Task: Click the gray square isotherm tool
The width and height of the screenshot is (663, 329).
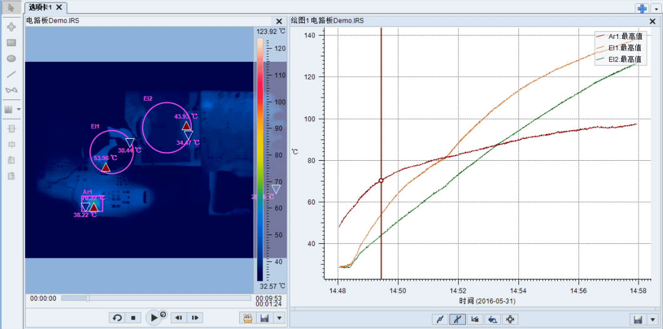Action: pos(9,109)
